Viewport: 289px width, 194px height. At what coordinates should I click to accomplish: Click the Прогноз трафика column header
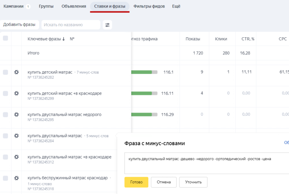click(x=144, y=39)
